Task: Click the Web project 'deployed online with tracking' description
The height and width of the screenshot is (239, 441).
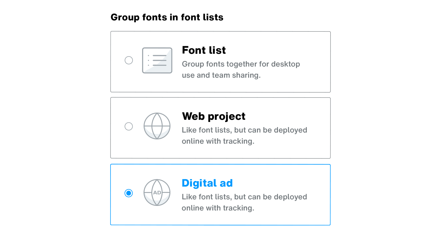Action: 244,136
